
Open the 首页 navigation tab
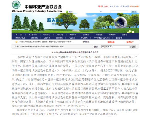(21, 35)
